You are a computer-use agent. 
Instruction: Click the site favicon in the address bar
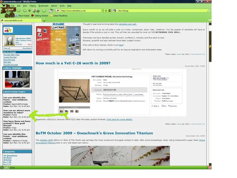(58, 11)
